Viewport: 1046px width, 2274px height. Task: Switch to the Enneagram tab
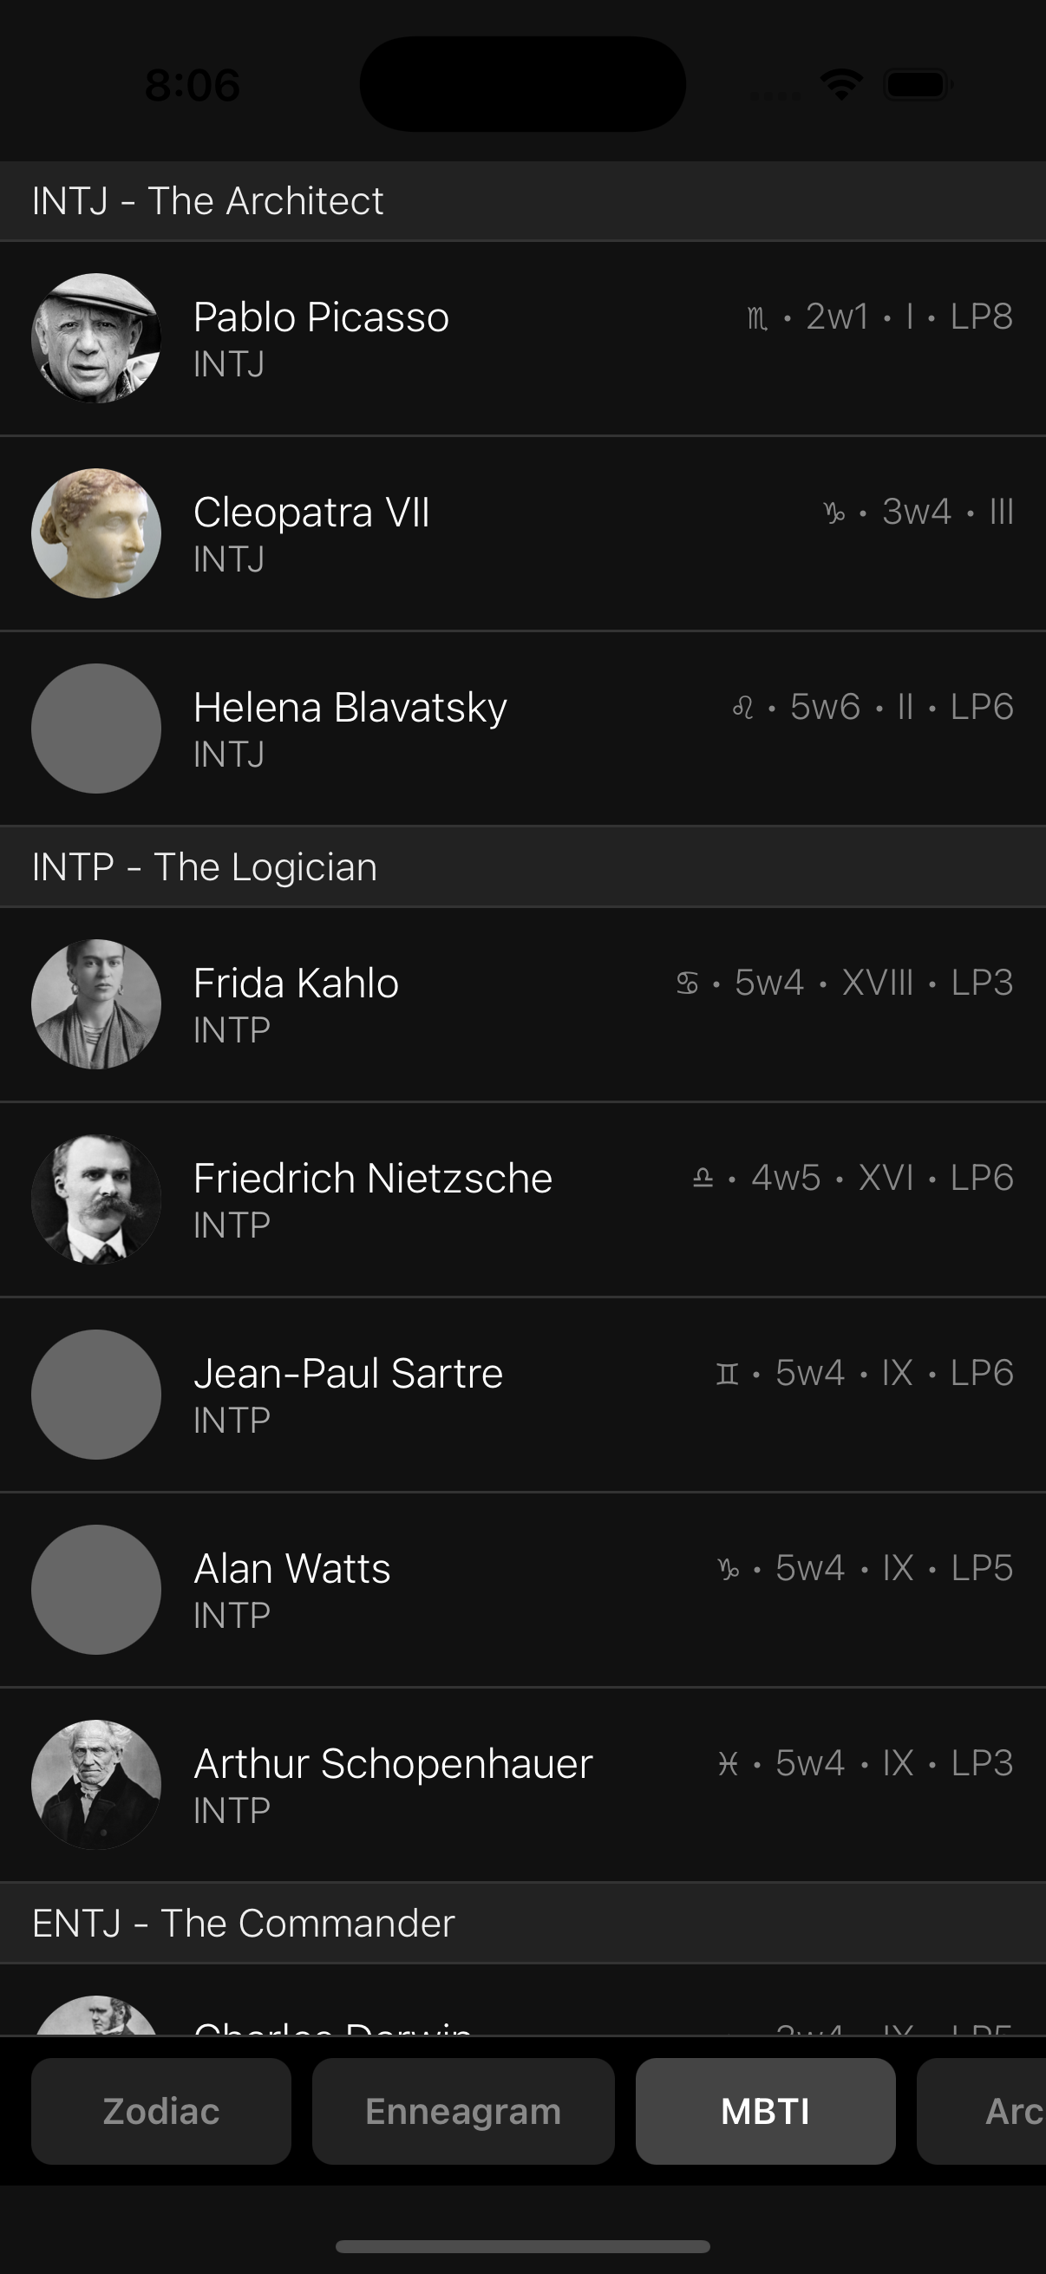(x=462, y=2111)
